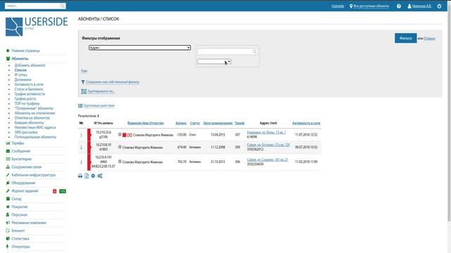Click the red badge on Журнал заданий

pos(55,191)
